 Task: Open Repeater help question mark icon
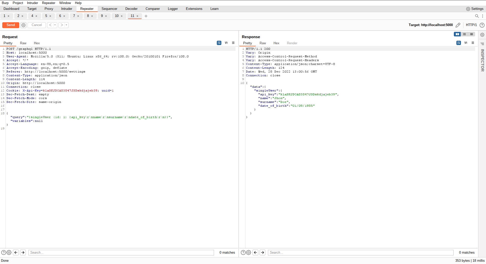[482, 25]
